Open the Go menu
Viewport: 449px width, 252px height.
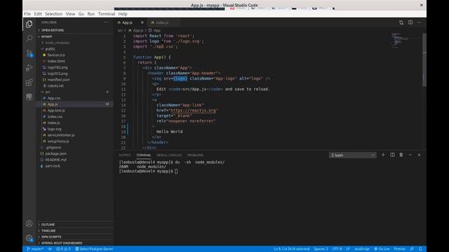(x=81, y=14)
